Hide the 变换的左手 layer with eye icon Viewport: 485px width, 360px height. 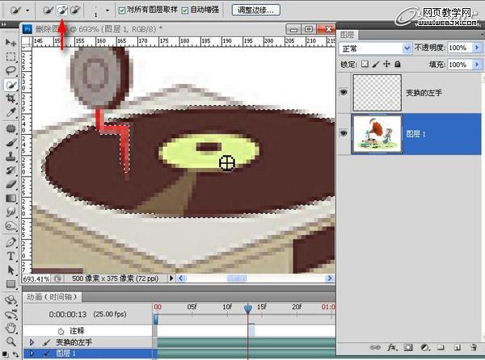[344, 93]
